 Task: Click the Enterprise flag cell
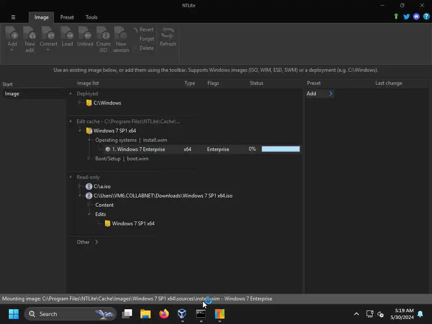[218, 149]
